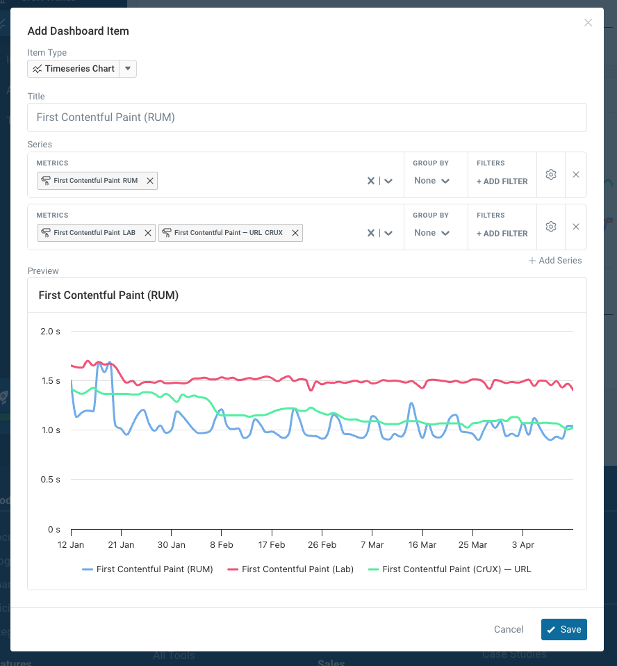This screenshot has height=666, width=617.
Task: Save the dashboard item
Action: 563,629
